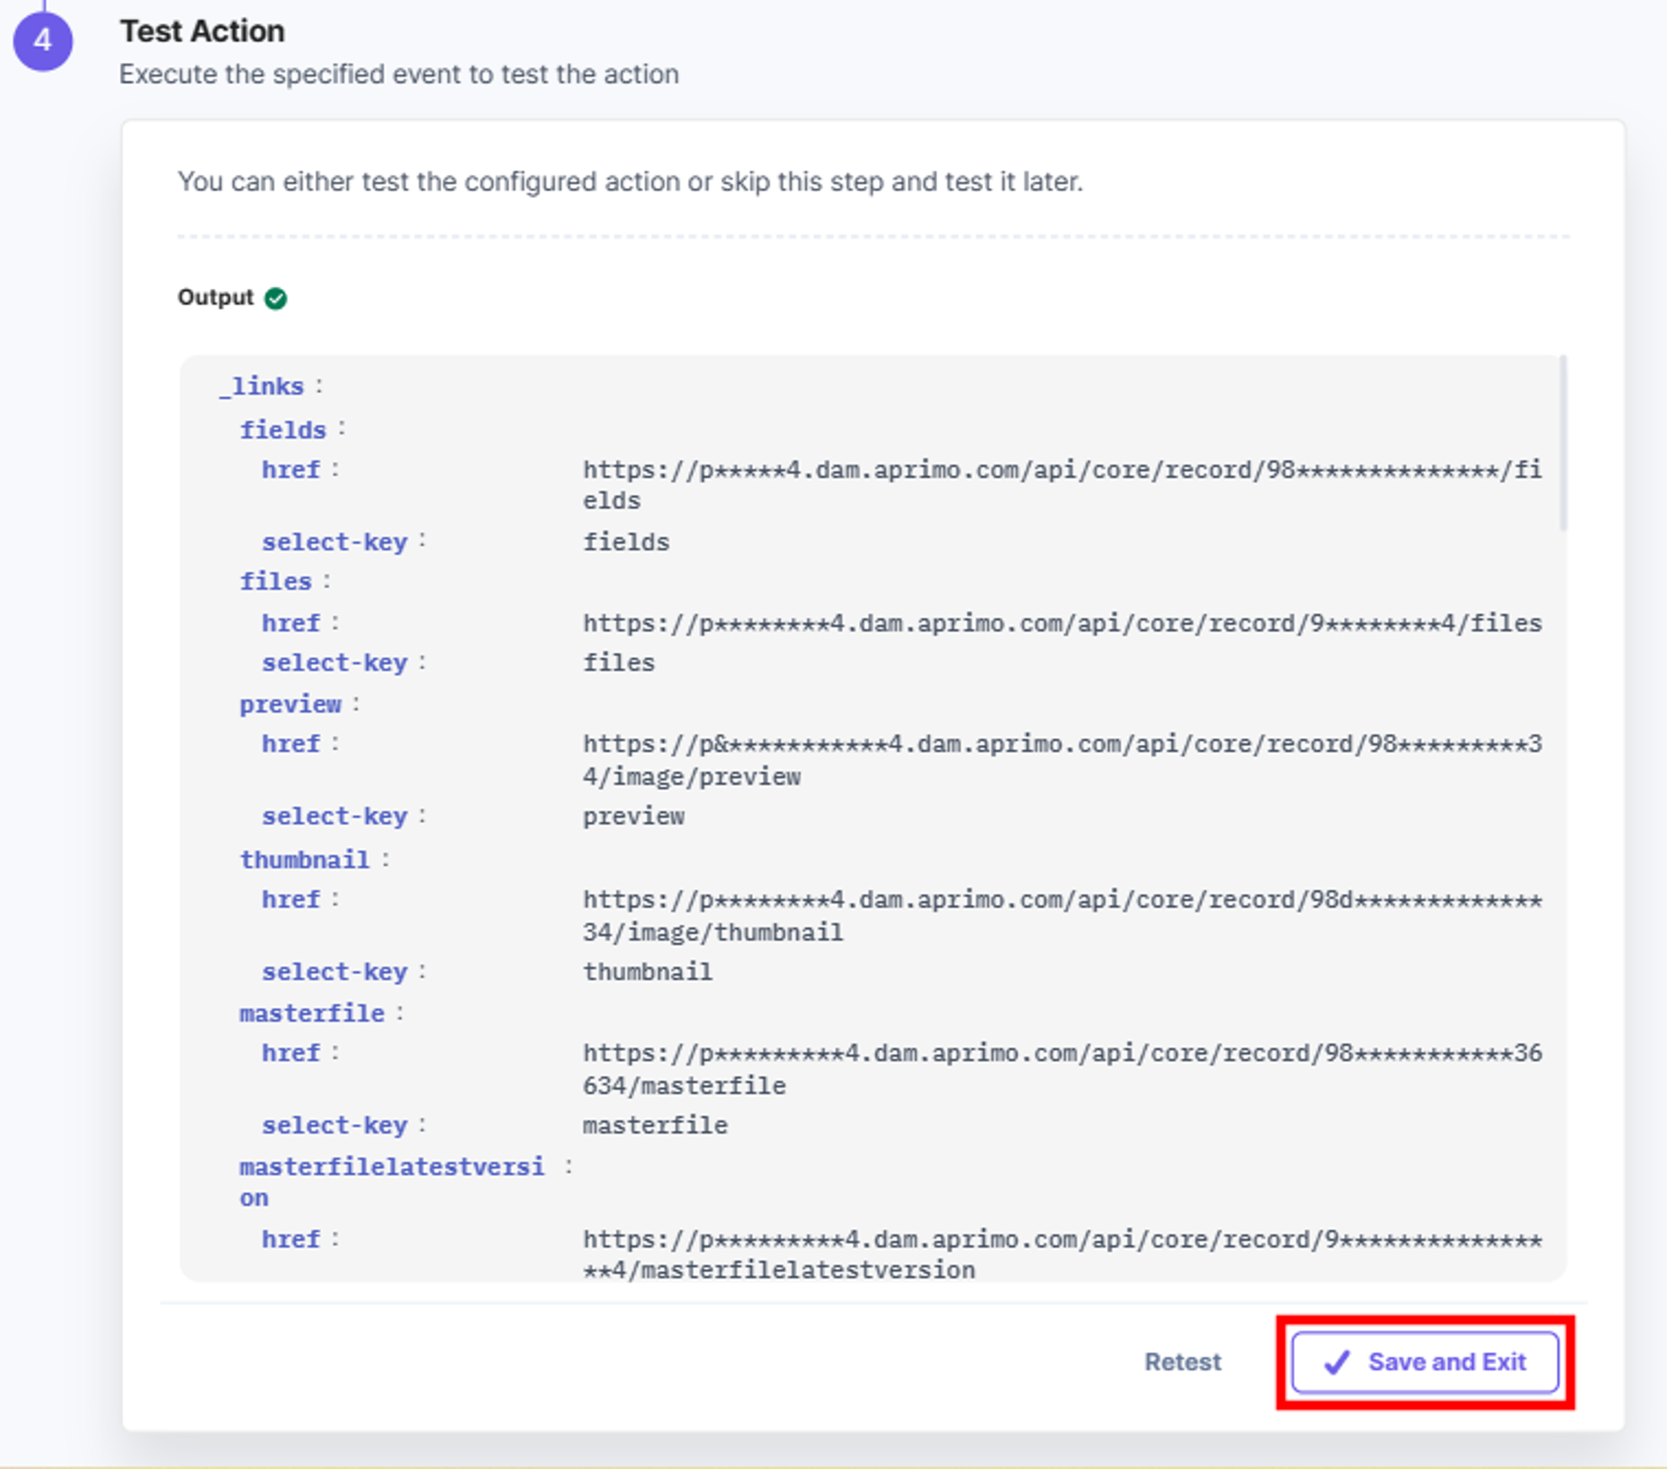Select the preview key in output
1667x1469 pixels.
[290, 704]
